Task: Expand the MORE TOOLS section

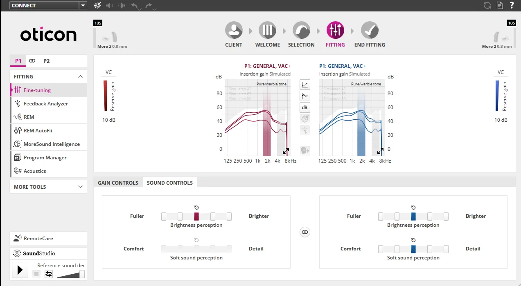Action: tap(80, 187)
